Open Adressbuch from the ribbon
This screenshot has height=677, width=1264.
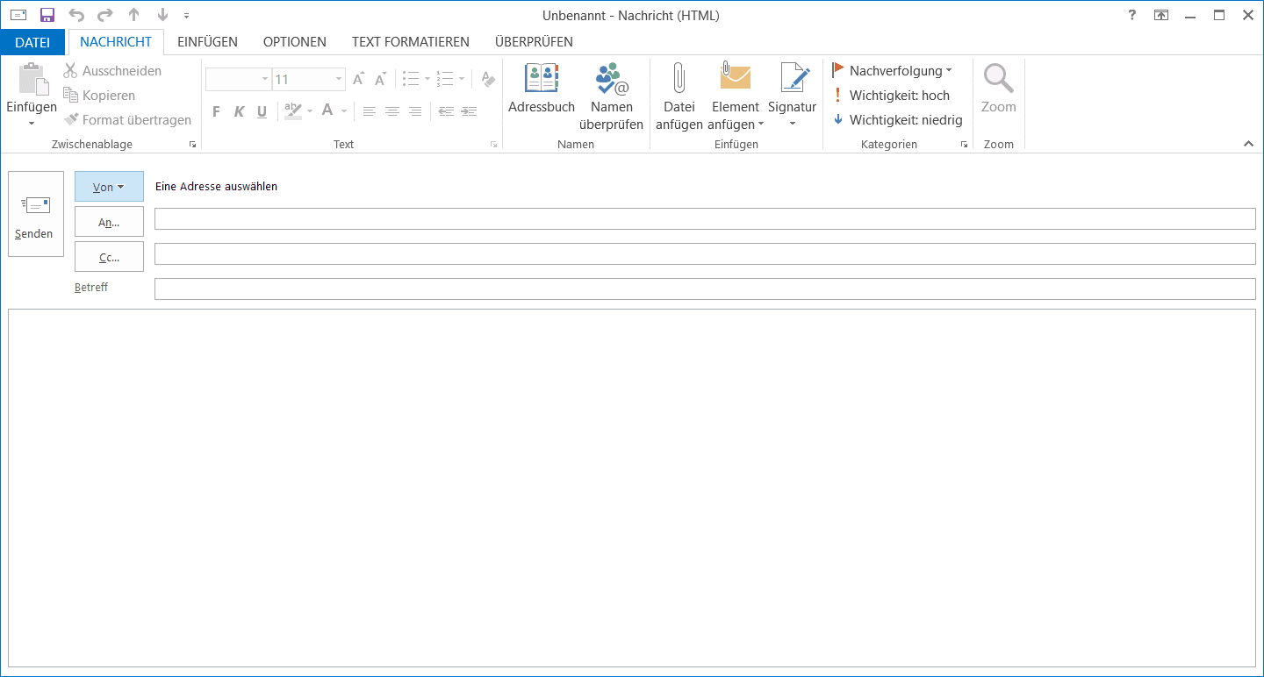pos(542,88)
